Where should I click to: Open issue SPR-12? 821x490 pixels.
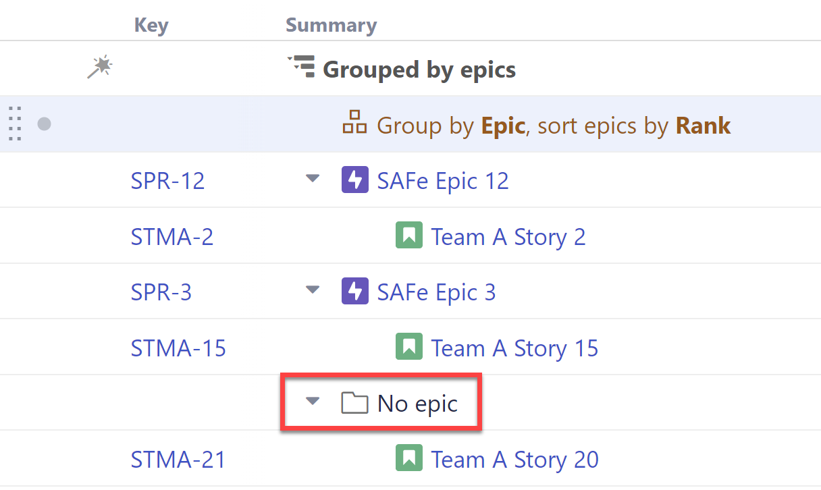point(167,180)
